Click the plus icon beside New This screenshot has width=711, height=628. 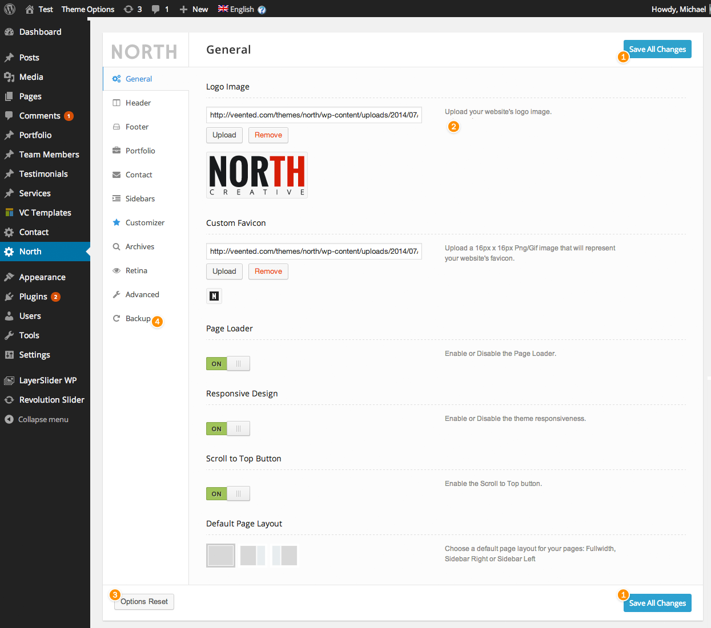(183, 10)
